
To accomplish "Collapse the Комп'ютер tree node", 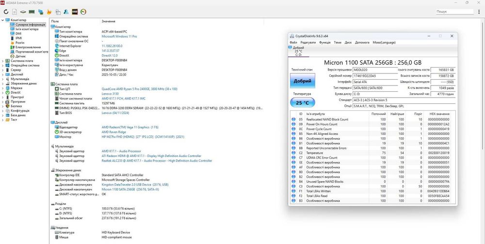I will coord(3,20).
